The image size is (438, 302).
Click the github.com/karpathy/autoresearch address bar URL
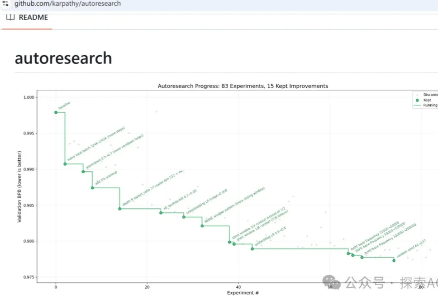point(67,4)
